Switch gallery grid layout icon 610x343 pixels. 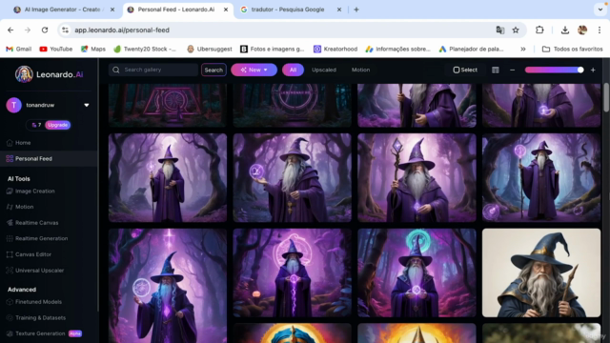coord(496,70)
